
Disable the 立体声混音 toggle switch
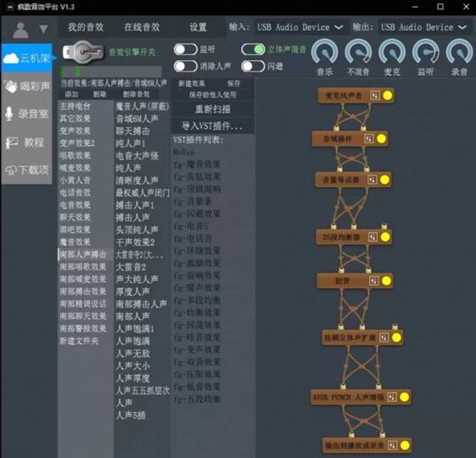pyautogui.click(x=253, y=49)
